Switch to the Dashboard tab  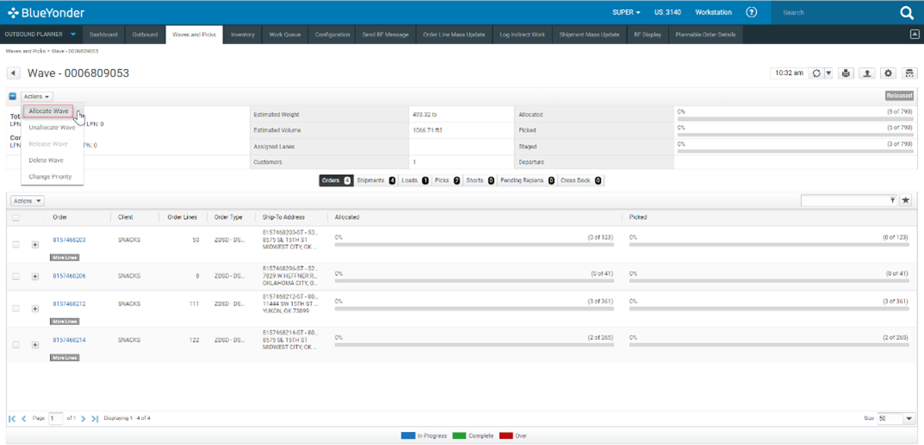(x=103, y=34)
